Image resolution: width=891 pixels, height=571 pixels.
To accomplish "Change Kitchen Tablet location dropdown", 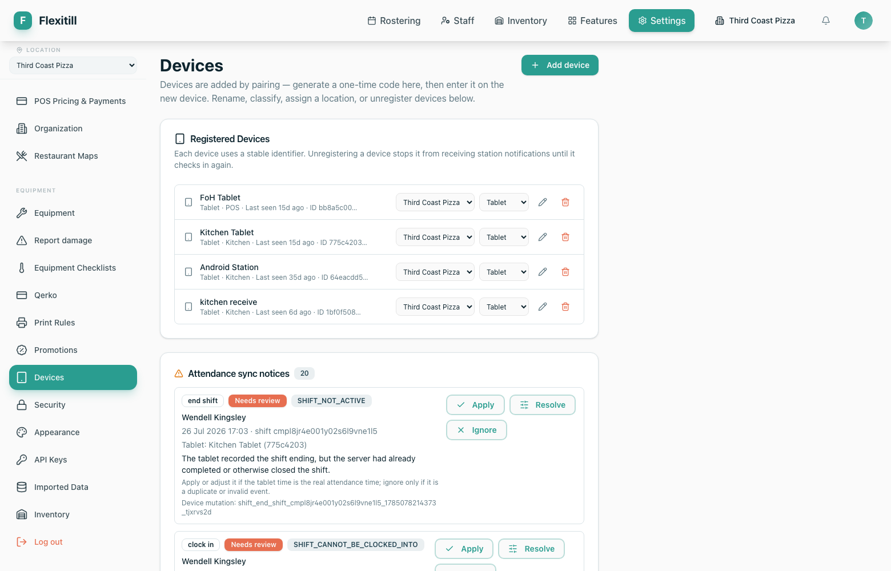I will [435, 237].
